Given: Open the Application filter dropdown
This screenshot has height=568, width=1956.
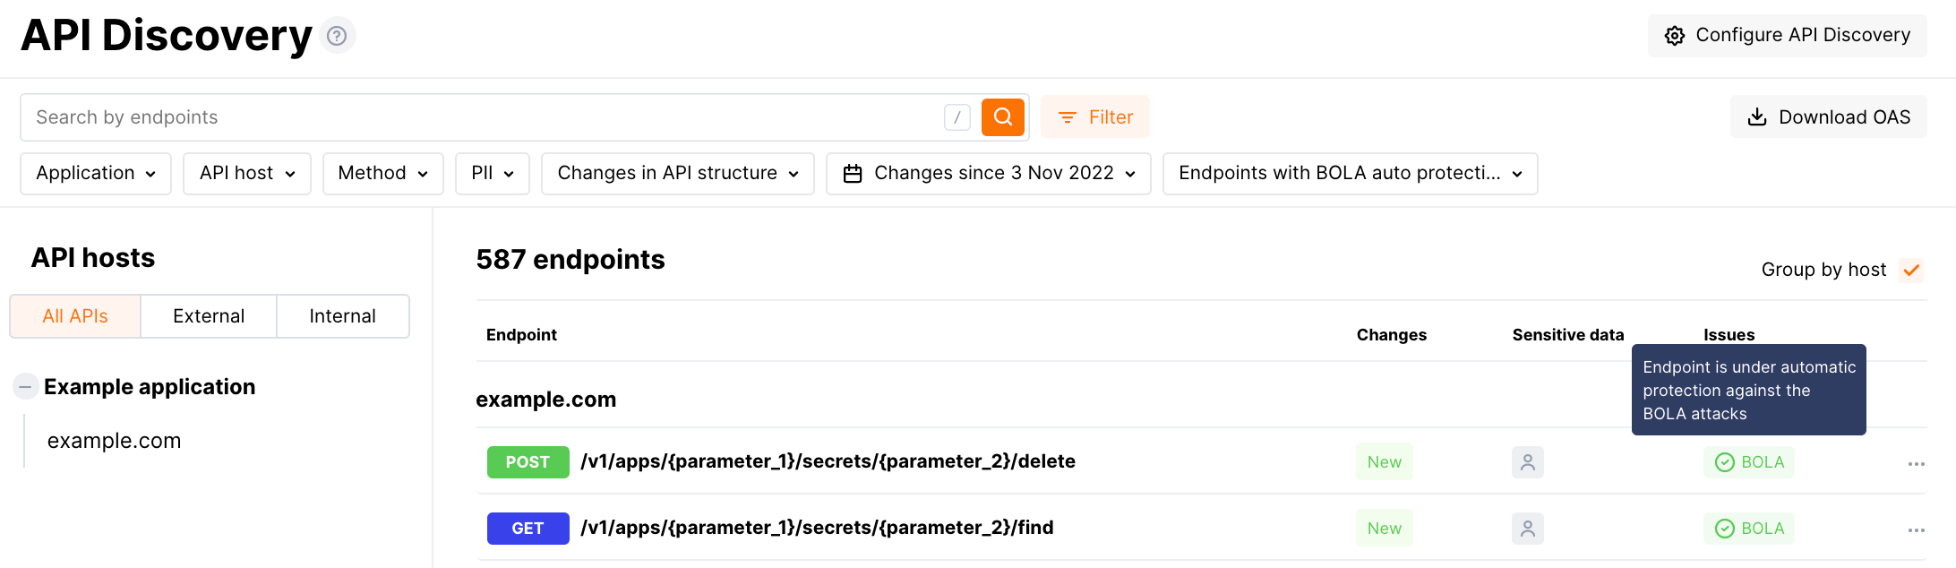Looking at the screenshot, I should pyautogui.click(x=96, y=173).
